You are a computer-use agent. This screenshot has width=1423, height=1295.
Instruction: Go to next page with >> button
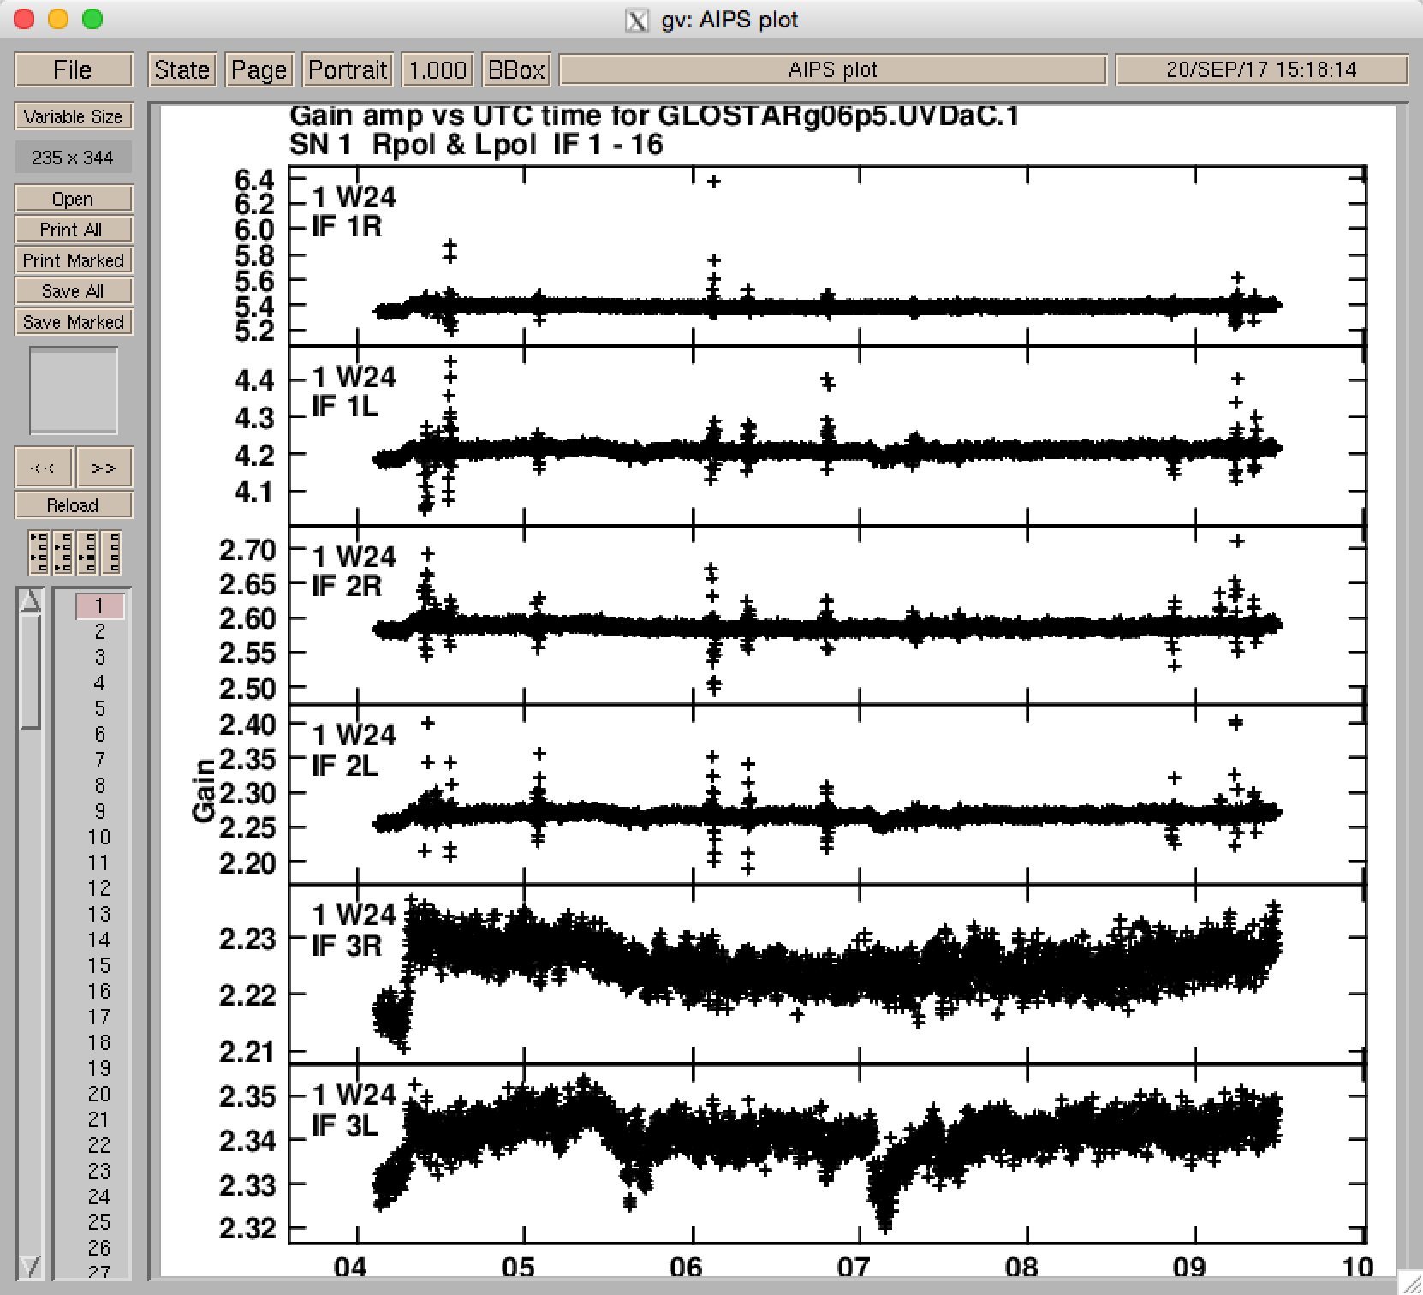tap(104, 468)
